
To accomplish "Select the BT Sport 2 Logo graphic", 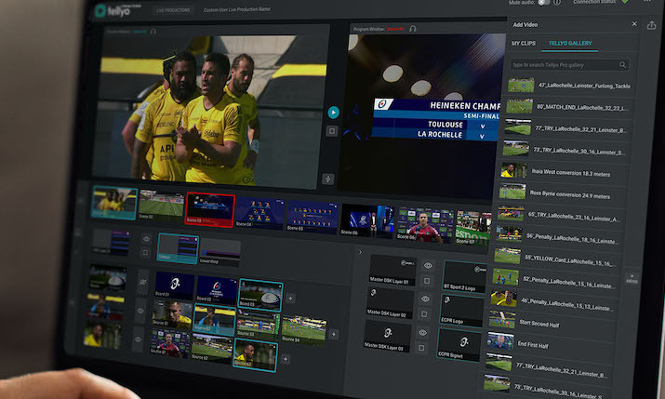I will coord(464,276).
